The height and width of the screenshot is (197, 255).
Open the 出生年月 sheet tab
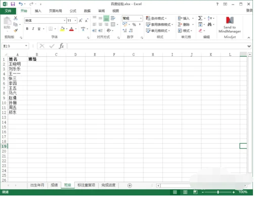click(x=37, y=185)
